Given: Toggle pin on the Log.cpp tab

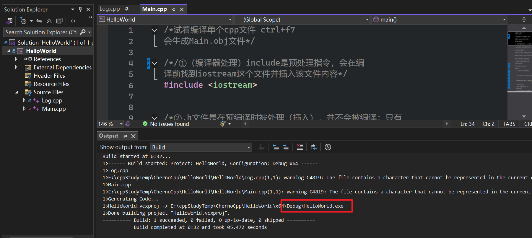Looking at the screenshot, I should coord(127,9).
